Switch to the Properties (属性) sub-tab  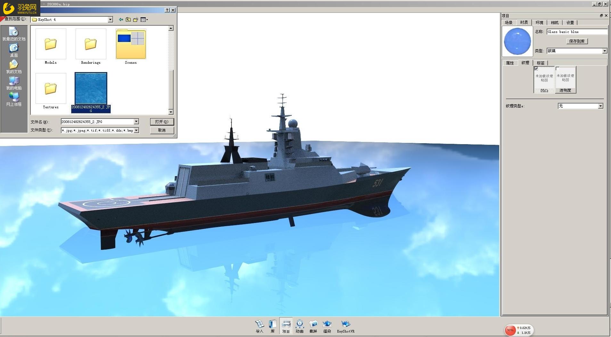(x=510, y=63)
